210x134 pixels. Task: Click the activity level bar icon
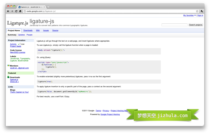pyautogui.click(x=19, y=44)
